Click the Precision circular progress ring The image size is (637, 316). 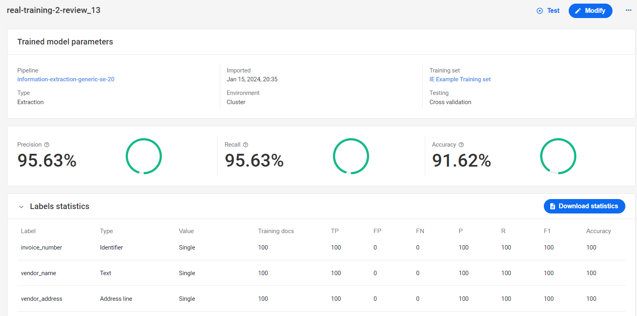coord(144,156)
